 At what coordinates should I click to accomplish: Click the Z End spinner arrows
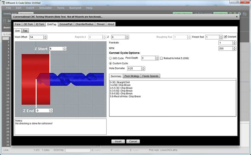point(51,111)
